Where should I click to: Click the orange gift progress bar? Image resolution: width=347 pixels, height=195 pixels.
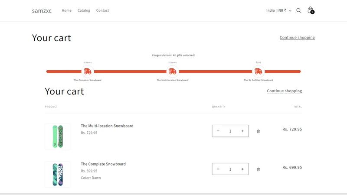pyautogui.click(x=173, y=71)
